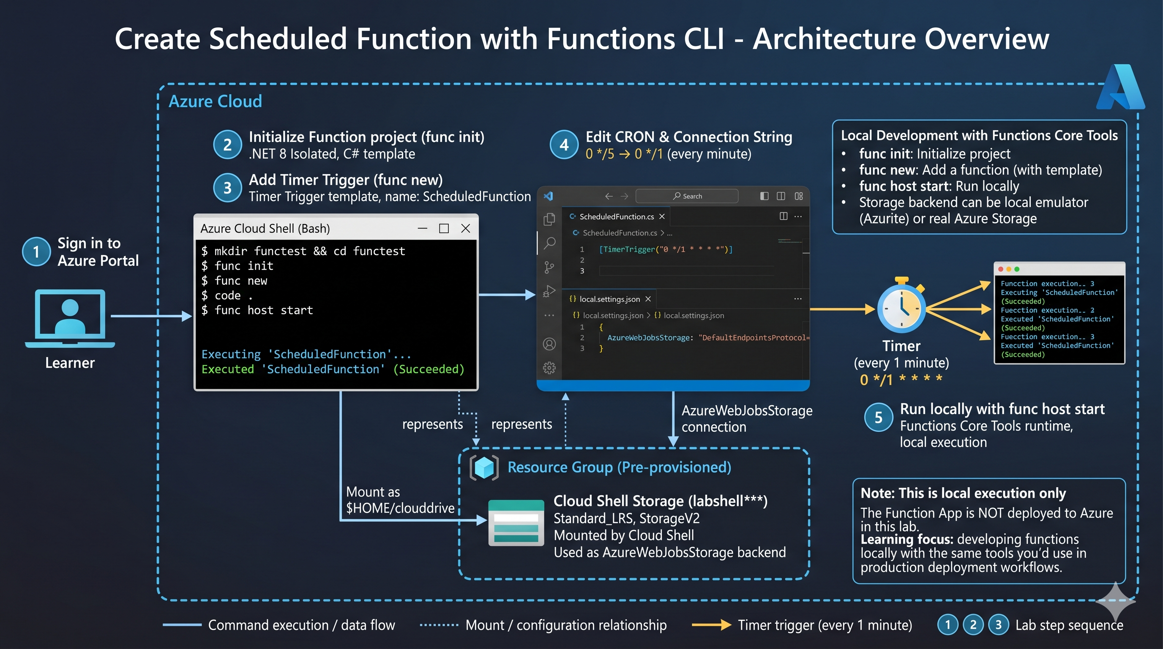The image size is (1163, 649).
Task: Close the local.settings.json tab
Action: click(x=648, y=299)
